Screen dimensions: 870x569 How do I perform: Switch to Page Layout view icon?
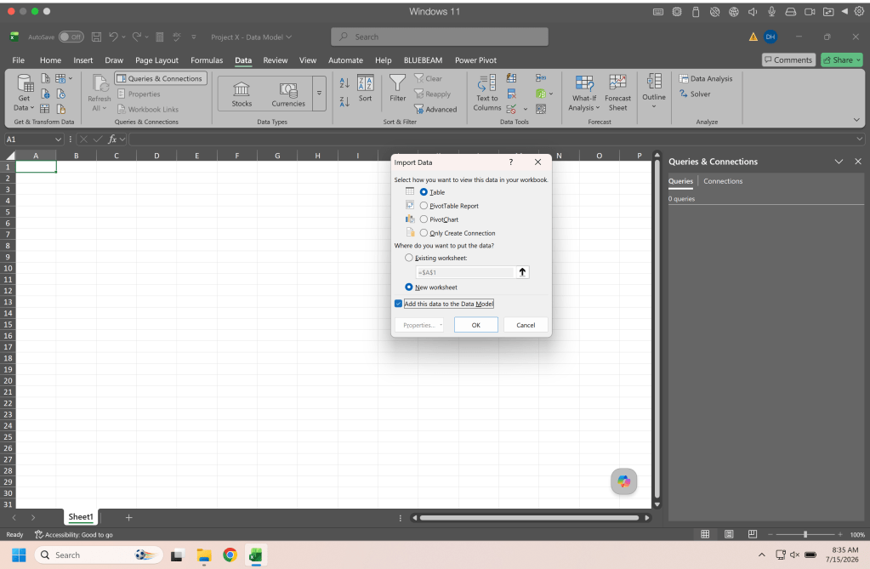(x=729, y=534)
